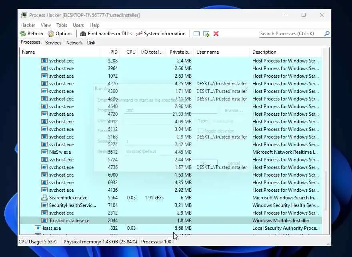Select svchost.exe icon with PID 3208
Screen dimensions: 352x257
pos(44,61)
